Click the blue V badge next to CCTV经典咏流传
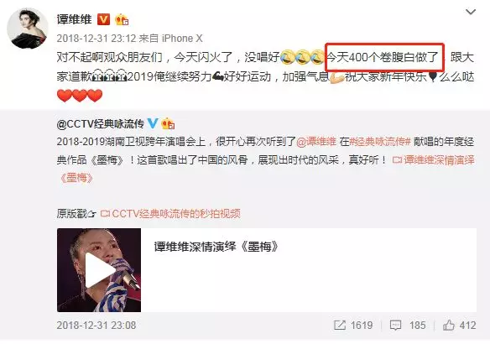The height and width of the screenshot is (344, 490). point(152,123)
